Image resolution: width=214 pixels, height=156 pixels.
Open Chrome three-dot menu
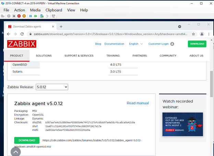(209, 34)
